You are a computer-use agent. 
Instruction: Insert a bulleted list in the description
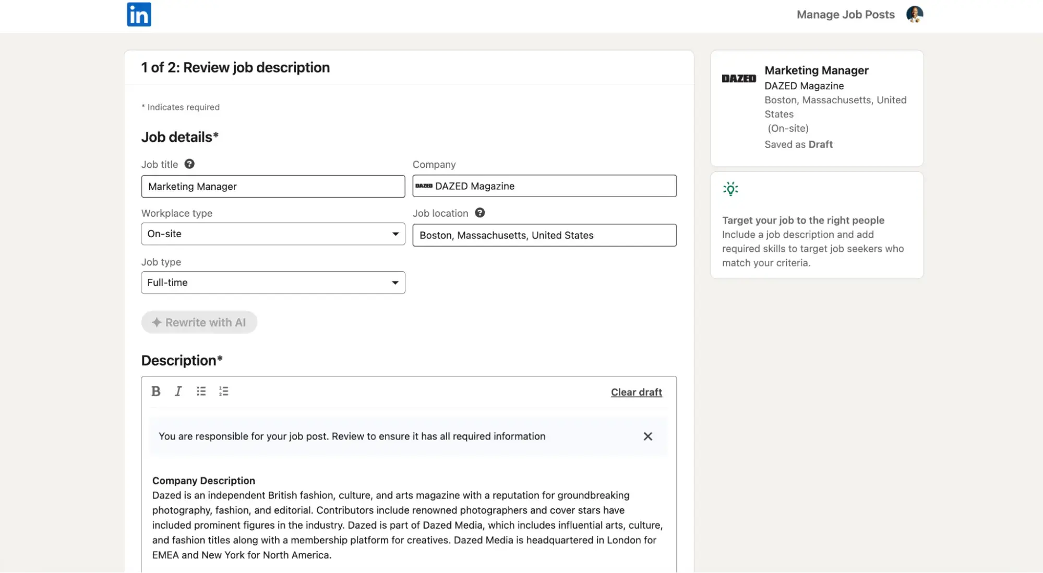pos(201,391)
